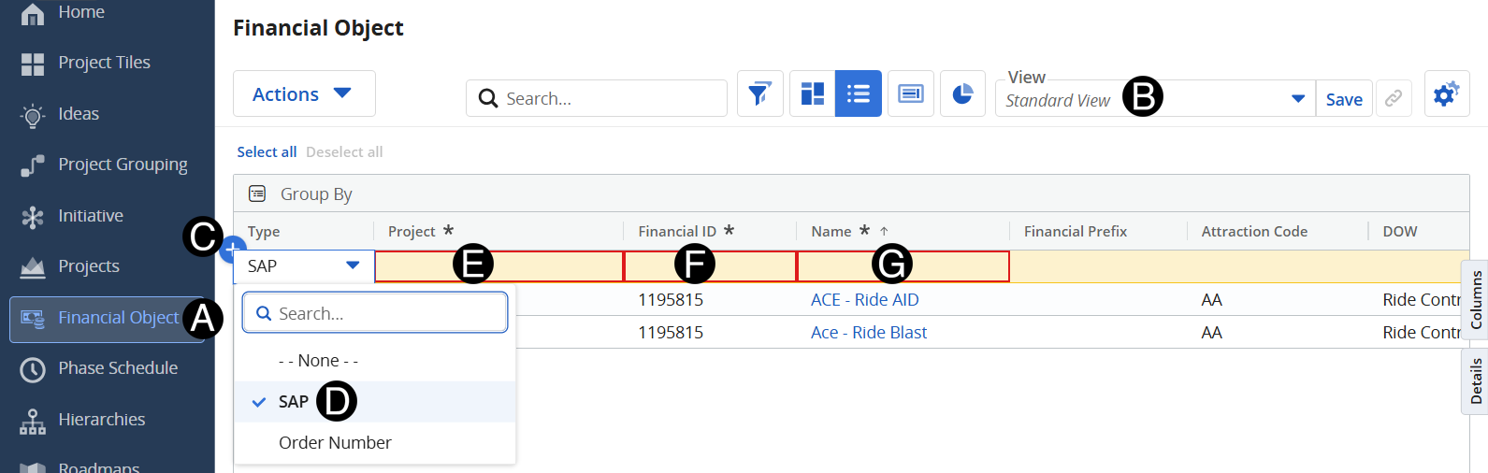Image resolution: width=1488 pixels, height=473 pixels.
Task: Go to Phase Schedule in sidebar
Action: pos(118,368)
